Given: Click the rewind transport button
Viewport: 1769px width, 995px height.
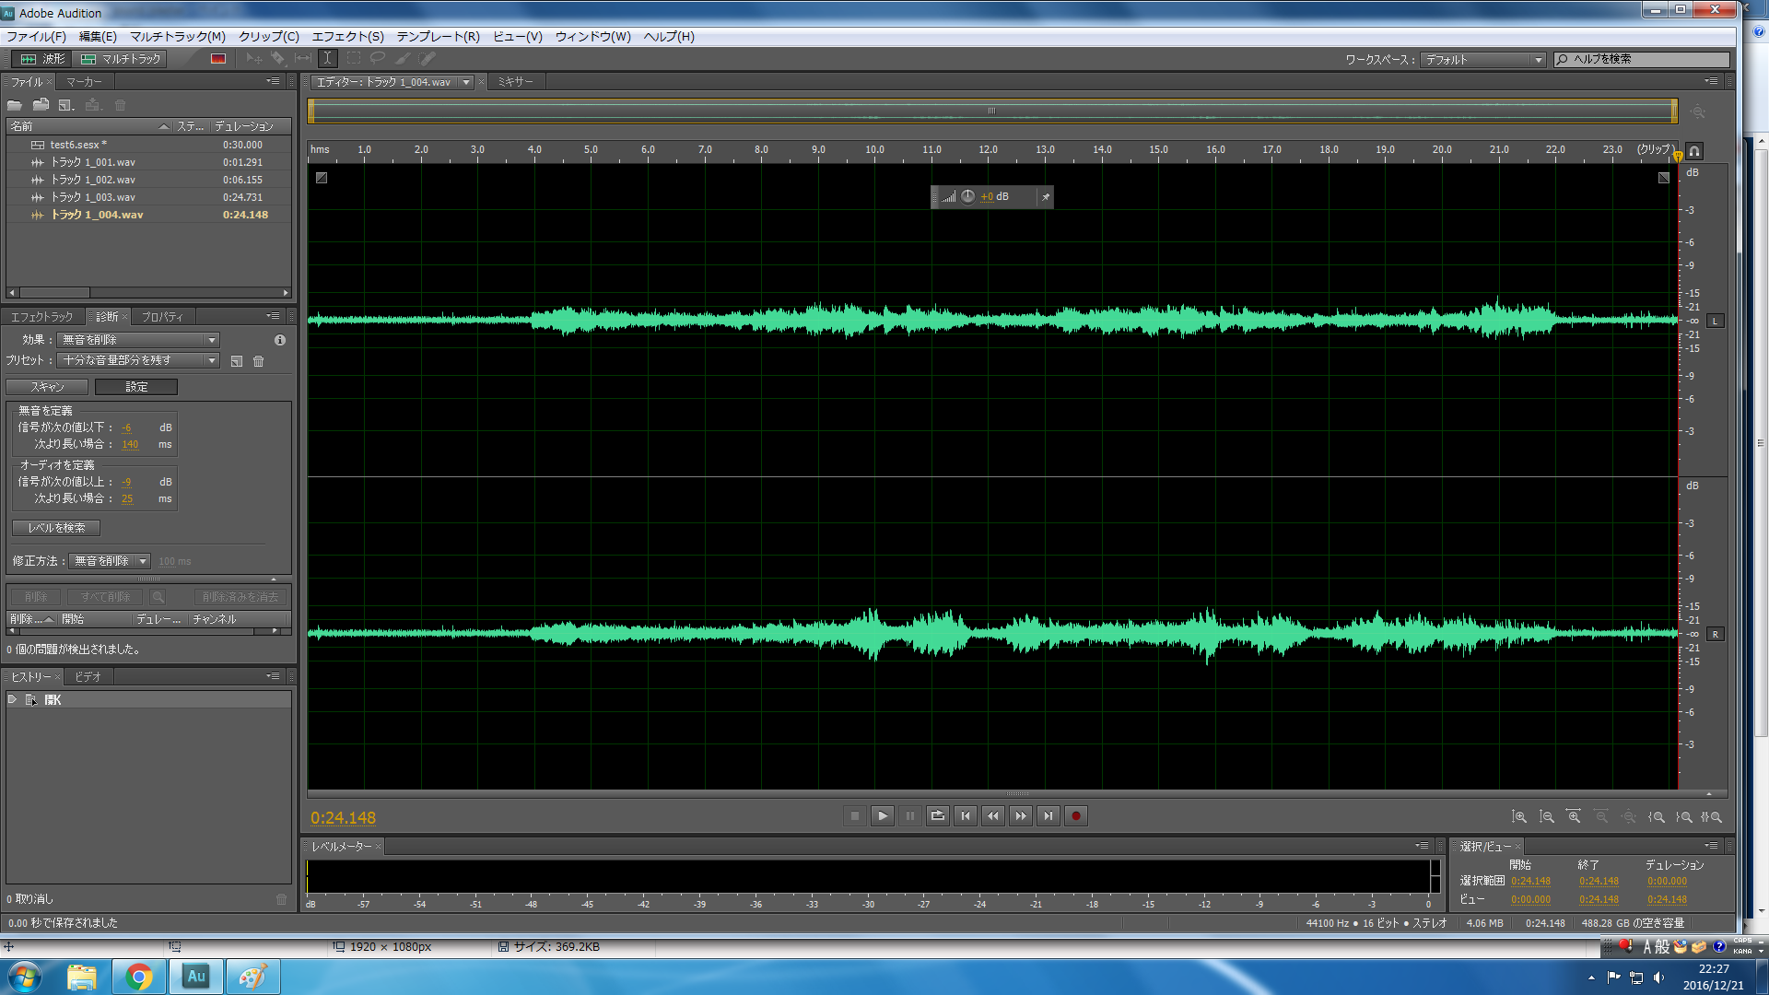Looking at the screenshot, I should tap(993, 816).
